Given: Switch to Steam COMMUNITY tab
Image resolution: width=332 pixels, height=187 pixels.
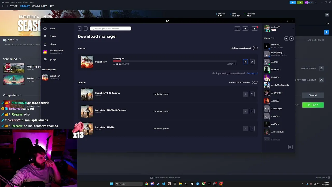Looking at the screenshot, I should click(x=39, y=6).
